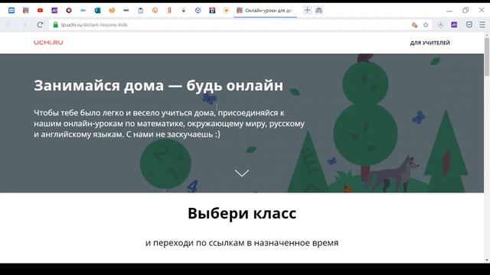Click heading 'Занимайся дома — будь онлайн'
The width and height of the screenshot is (490, 275).
[158, 86]
